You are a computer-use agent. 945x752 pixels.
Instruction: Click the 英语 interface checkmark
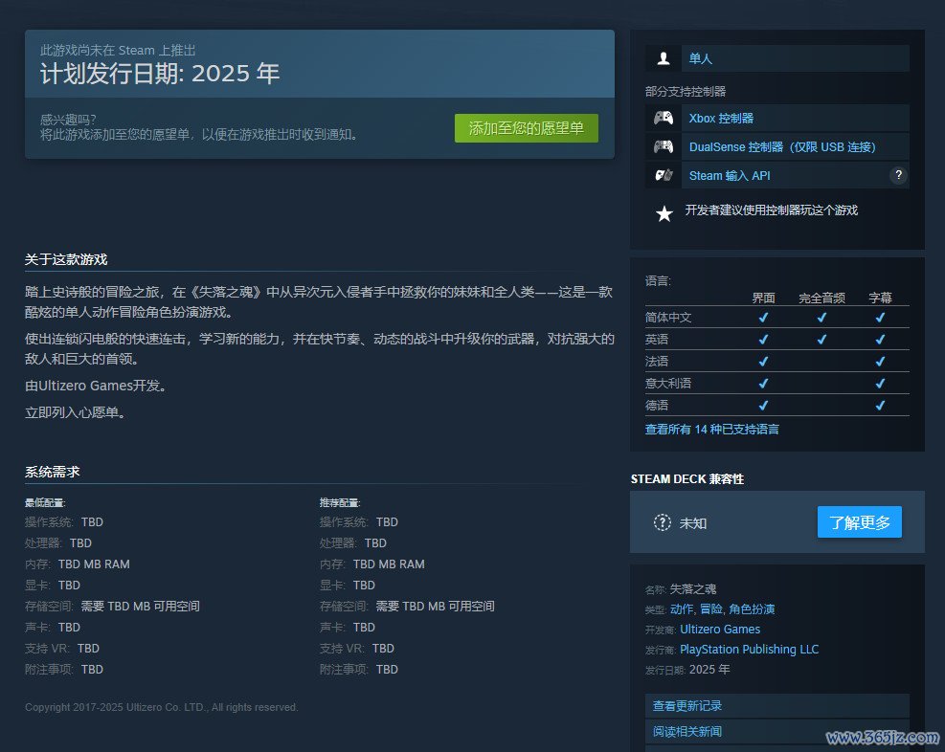point(763,340)
